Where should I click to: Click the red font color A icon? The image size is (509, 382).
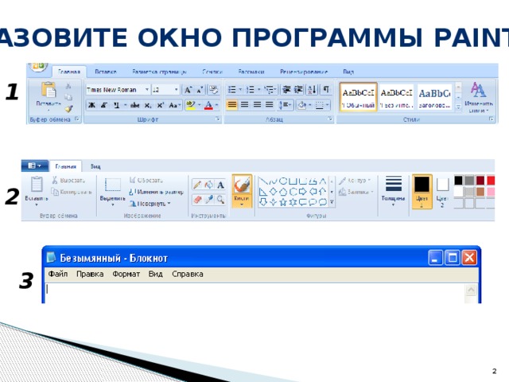208,105
